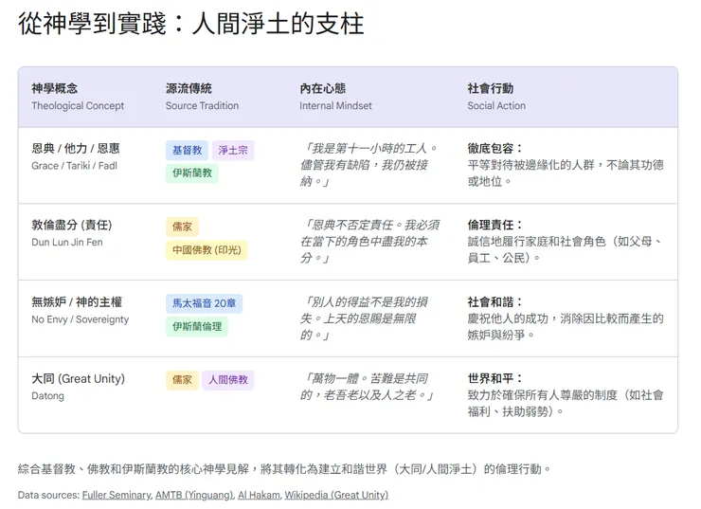The width and height of the screenshot is (701, 509).
Task: Click the 慶祝他人的成功 description
Action: click(566, 326)
